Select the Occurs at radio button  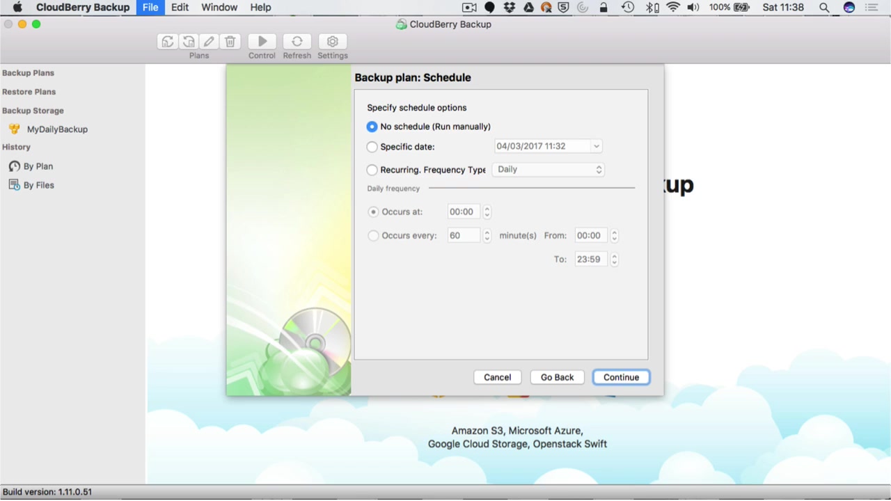(373, 212)
